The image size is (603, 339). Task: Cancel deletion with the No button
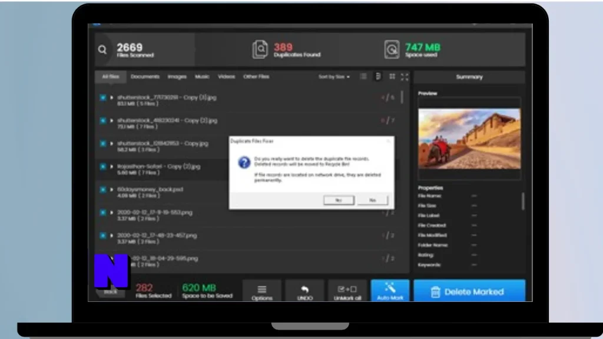click(372, 200)
